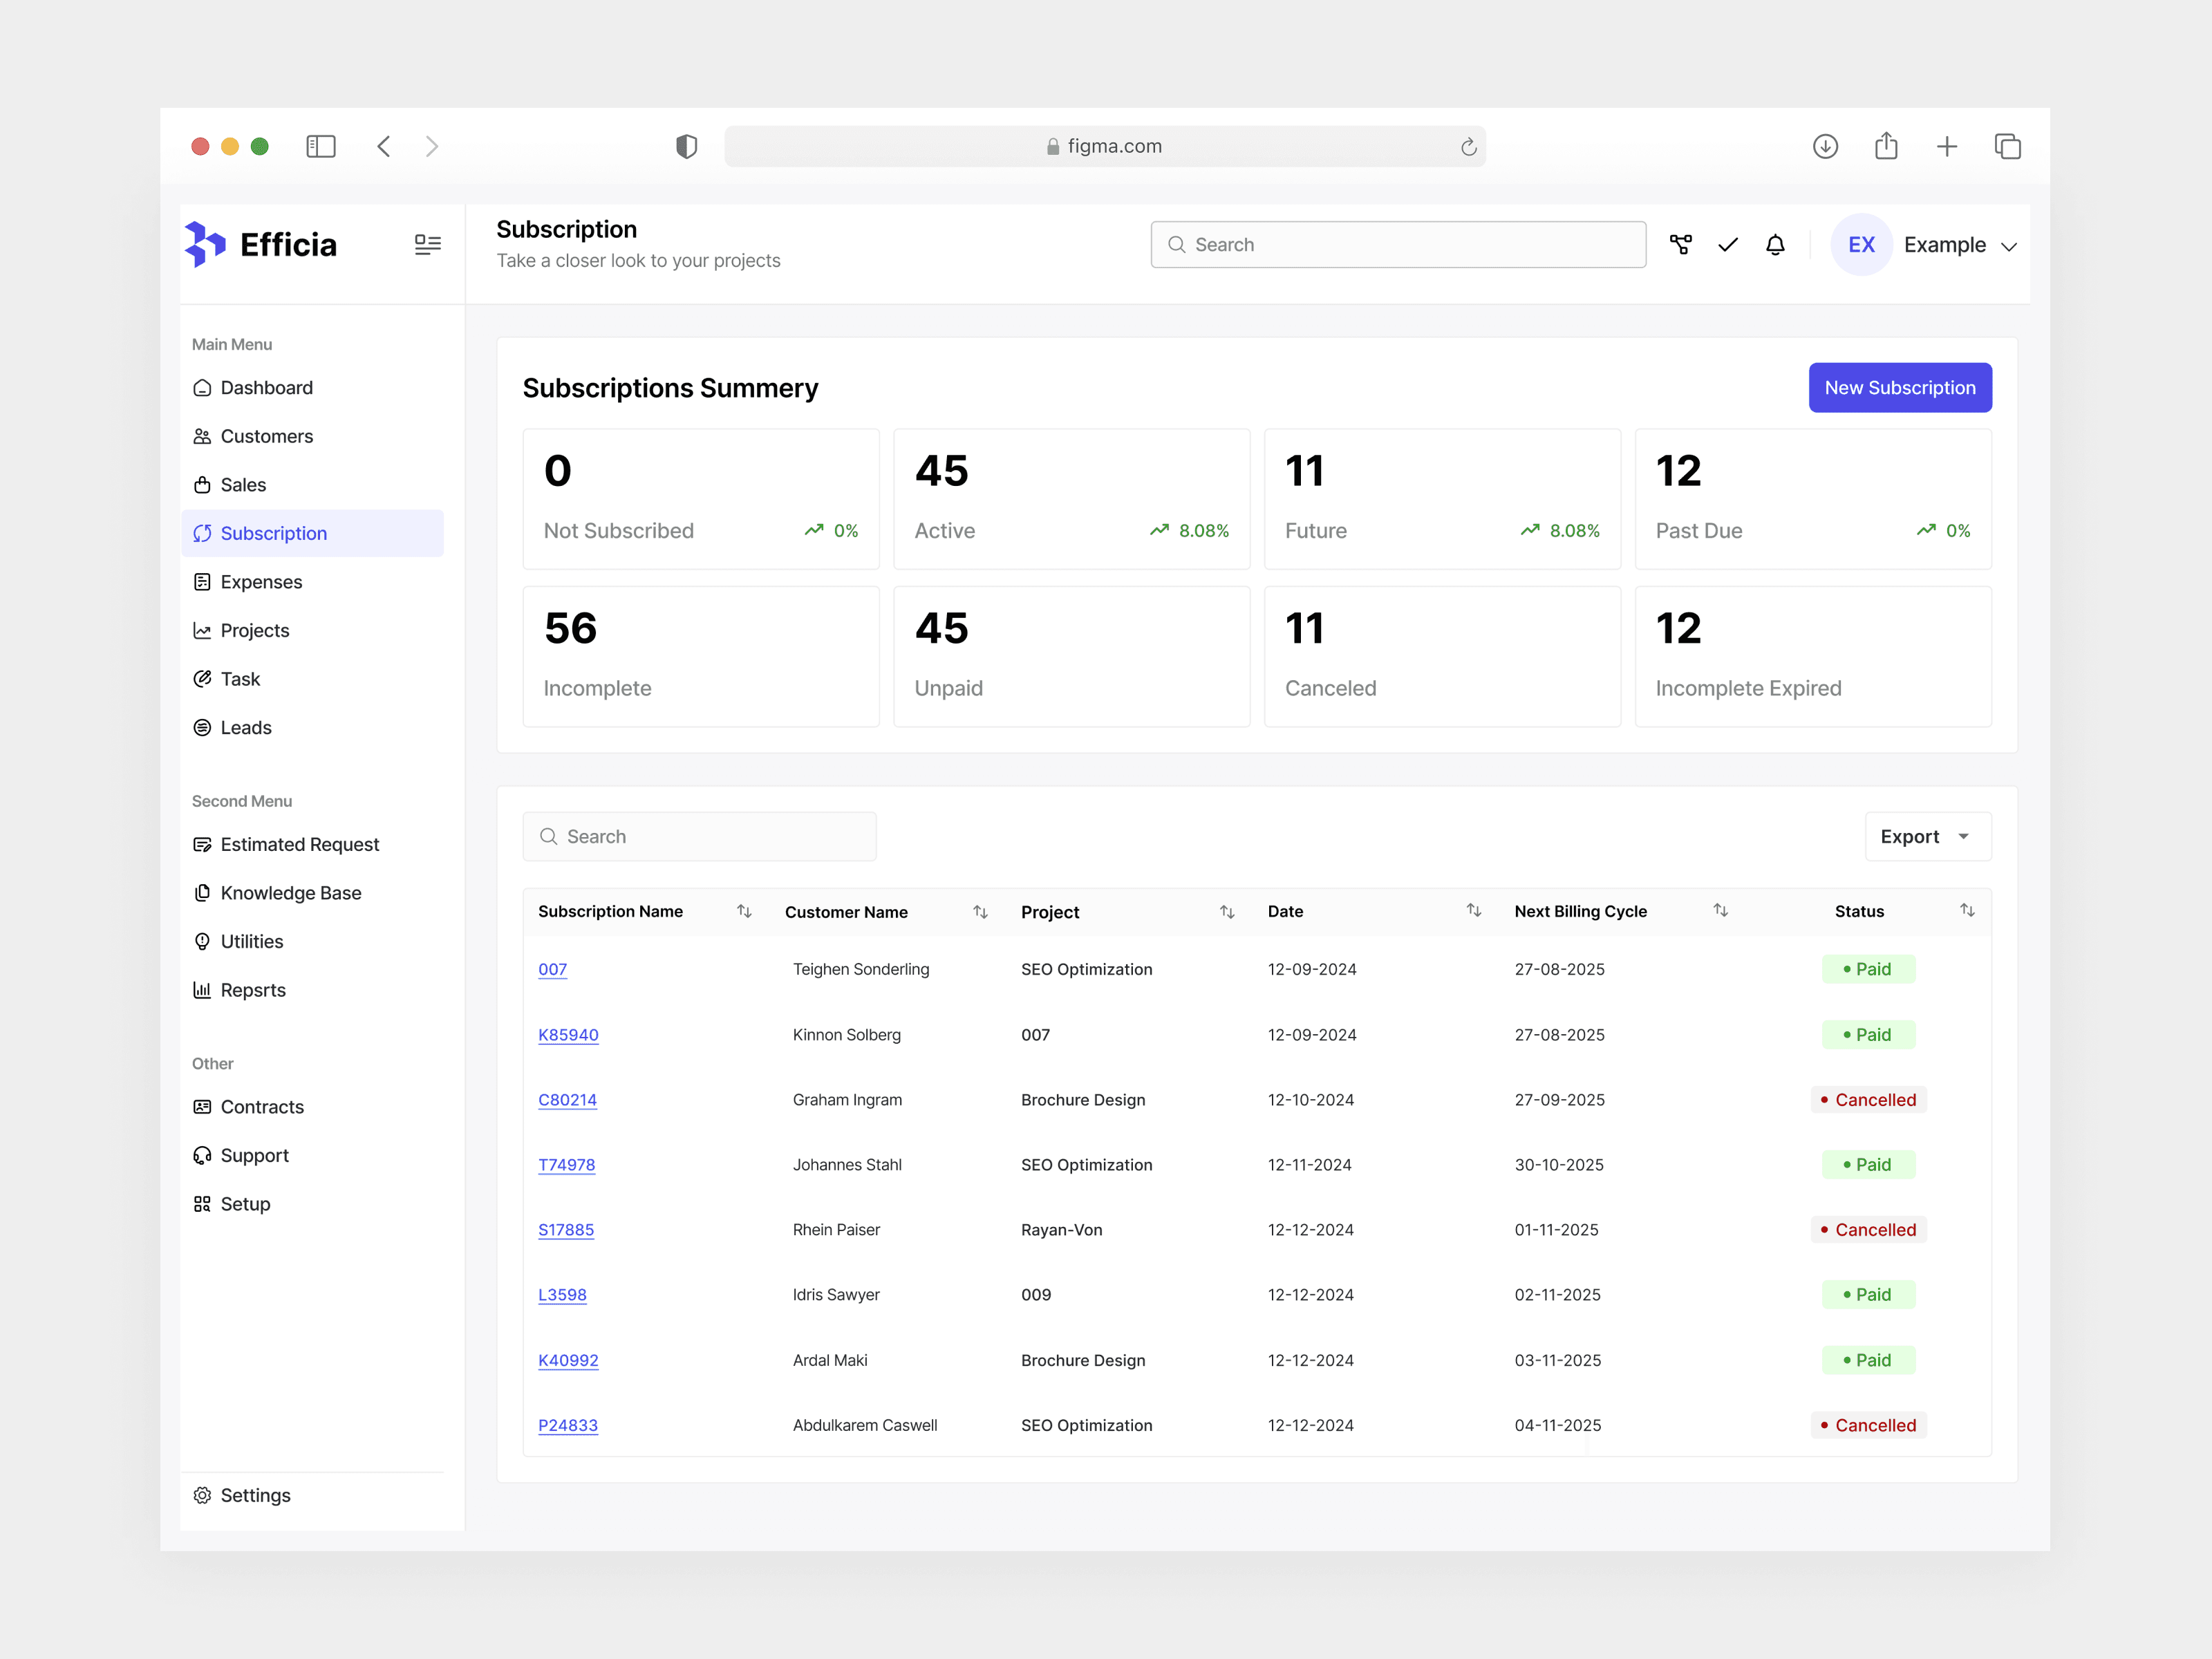This screenshot has width=2212, height=1659.
Task: Toggle the browser sidebar panel icon
Action: tap(320, 147)
